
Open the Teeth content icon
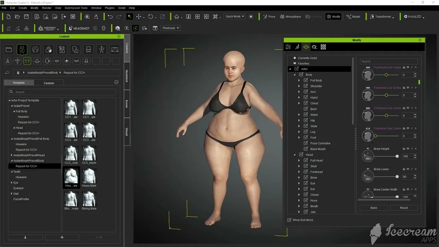coord(57,61)
